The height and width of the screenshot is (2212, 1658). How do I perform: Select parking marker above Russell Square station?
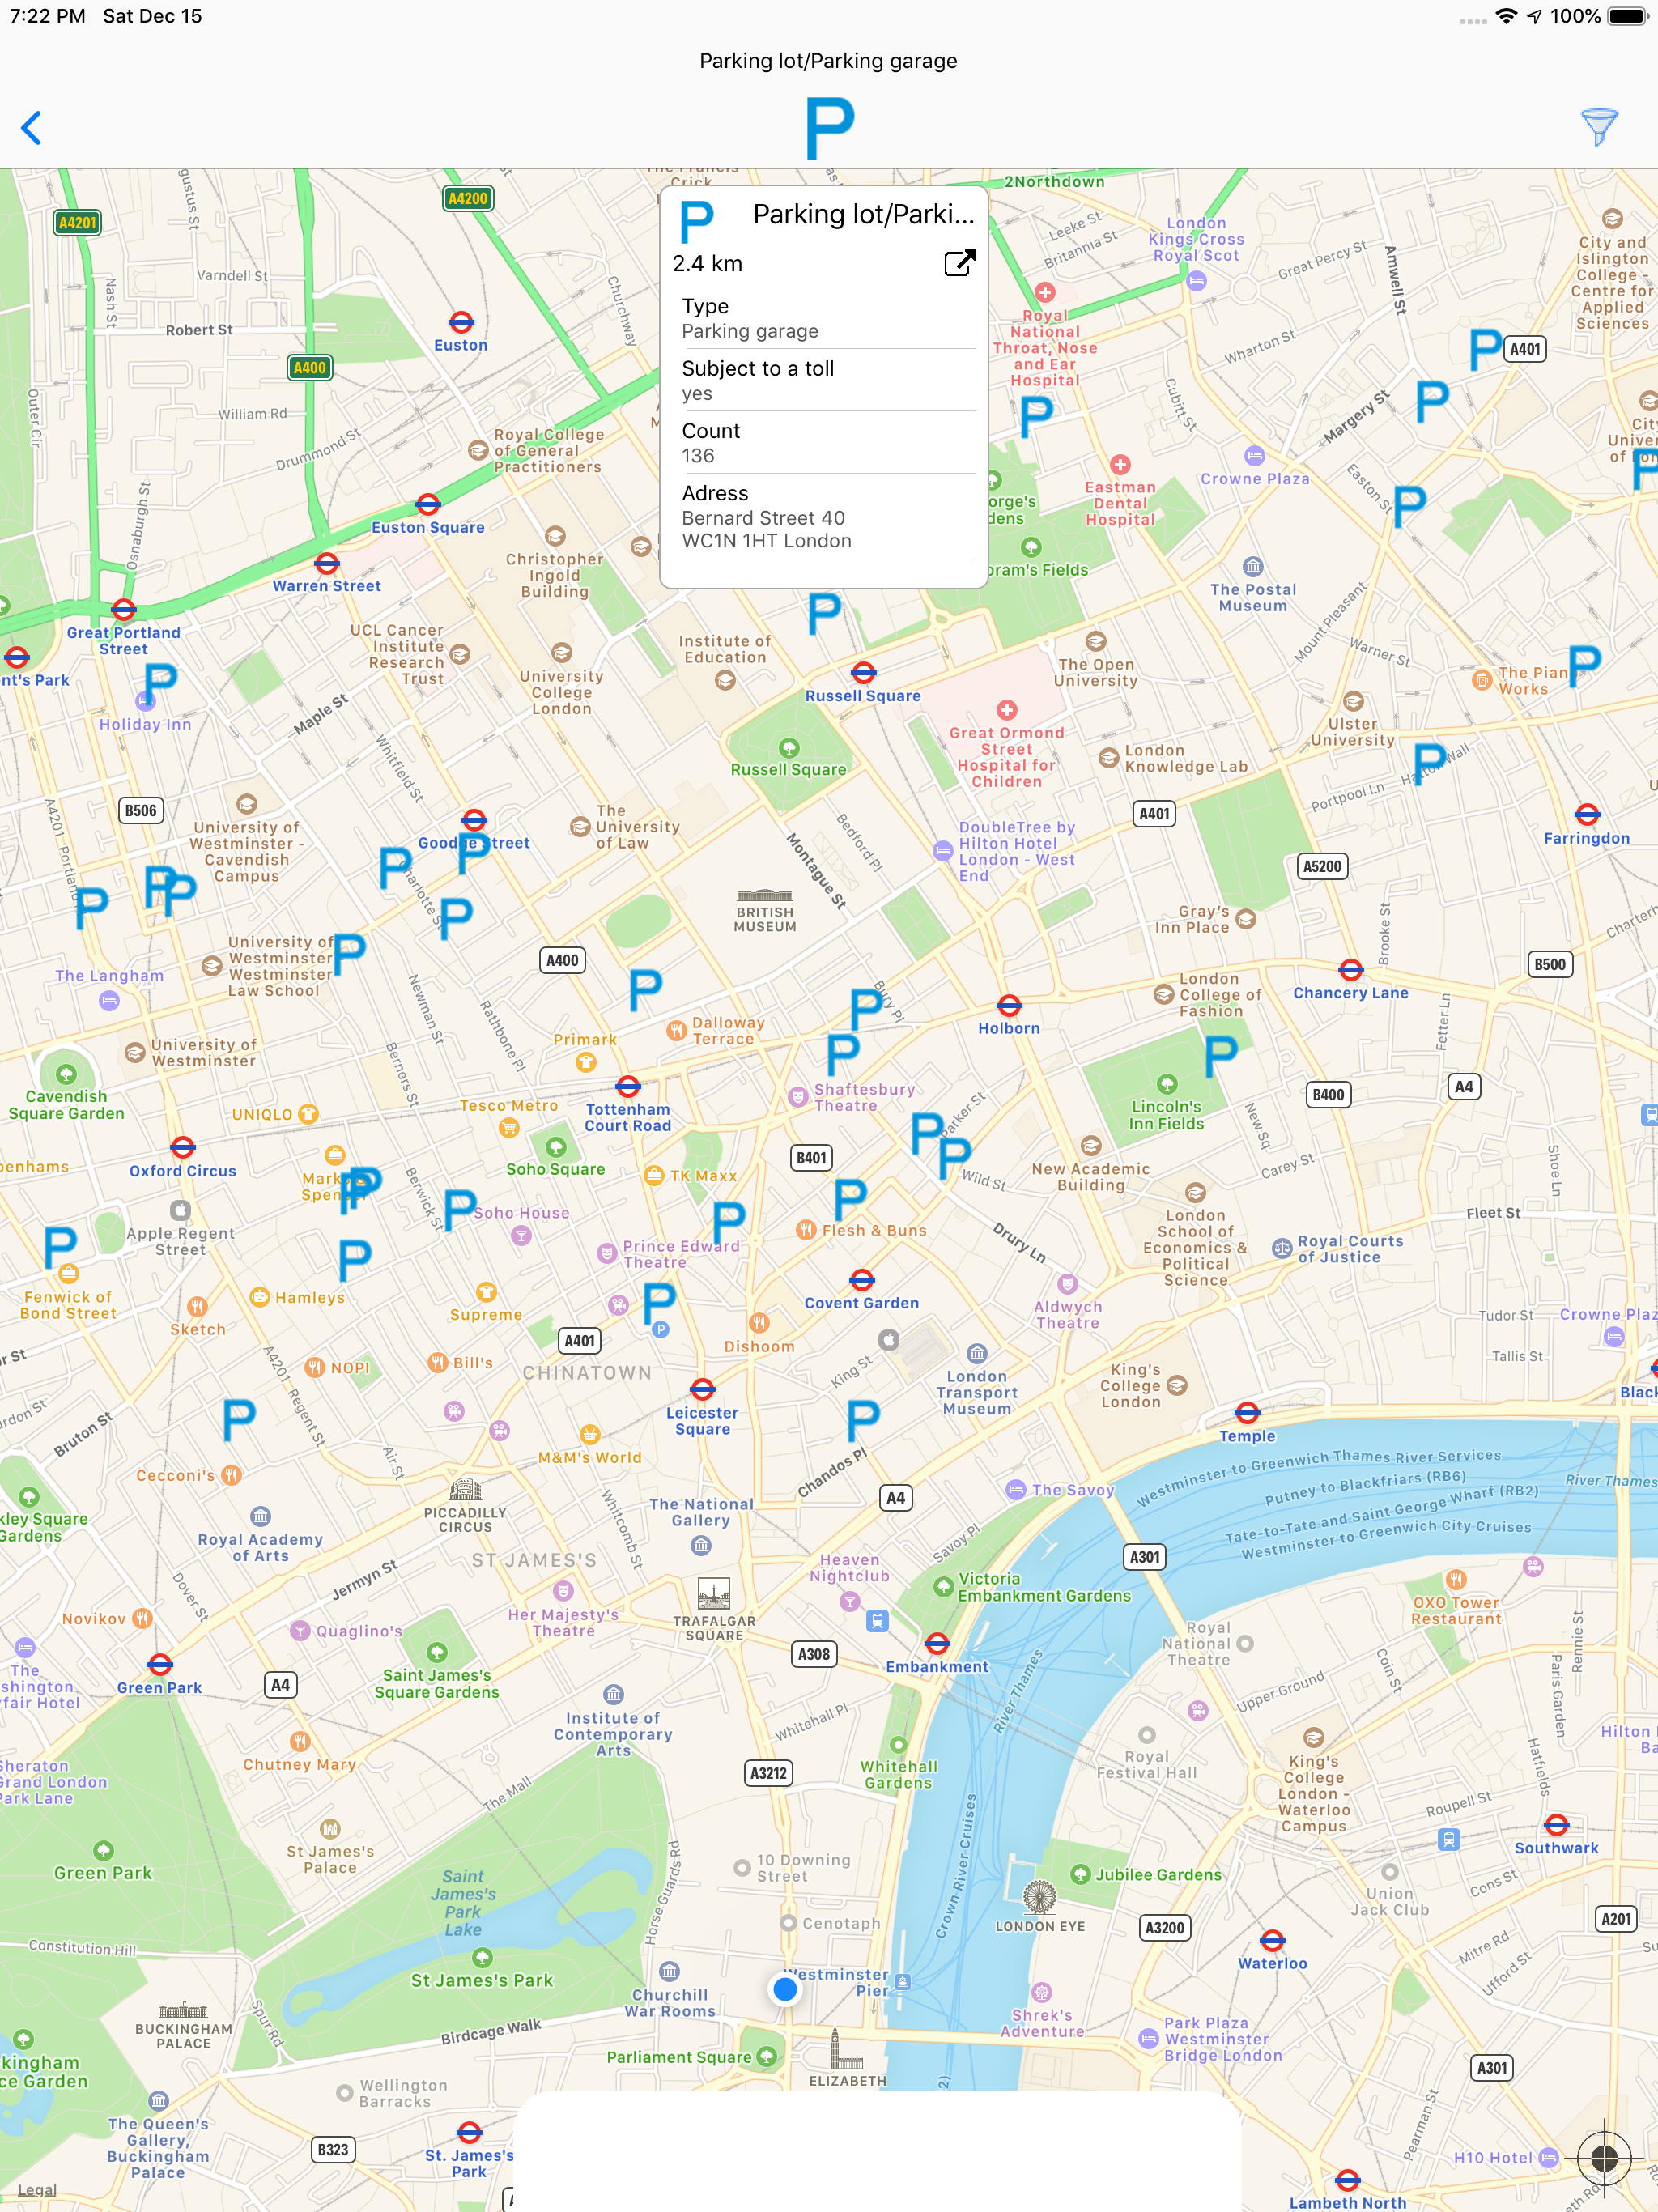click(824, 613)
